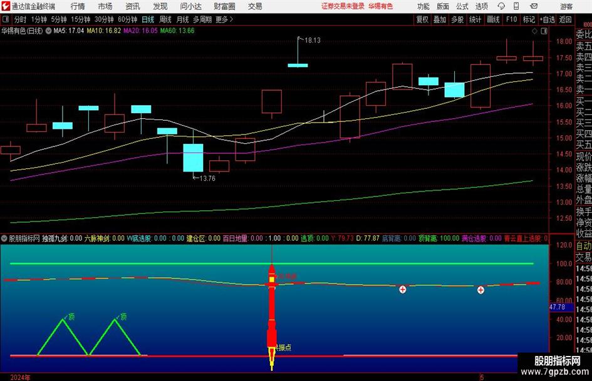Open the 公式 menu

coord(462,6)
